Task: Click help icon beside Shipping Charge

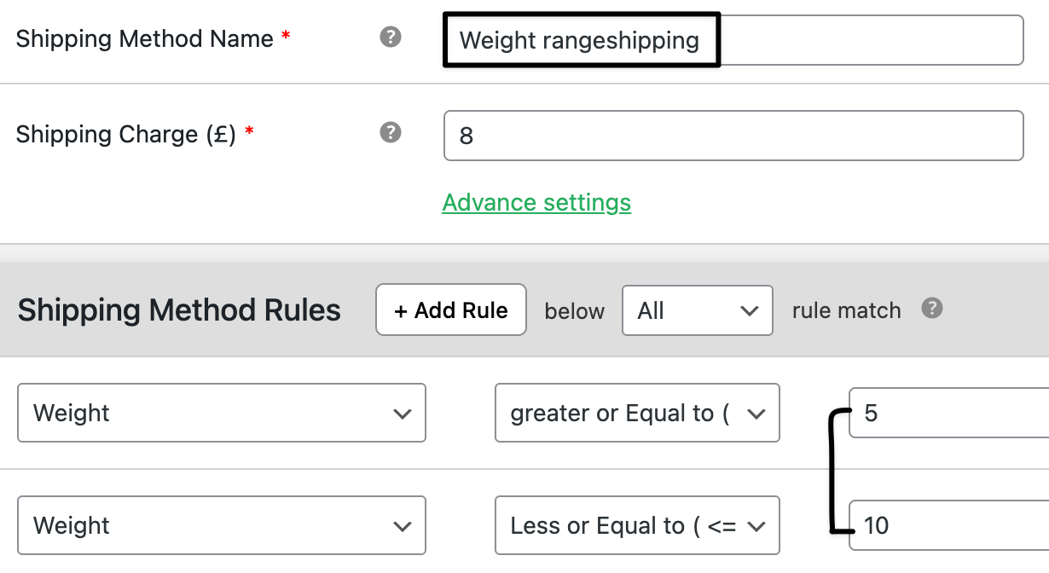Action: tap(391, 132)
